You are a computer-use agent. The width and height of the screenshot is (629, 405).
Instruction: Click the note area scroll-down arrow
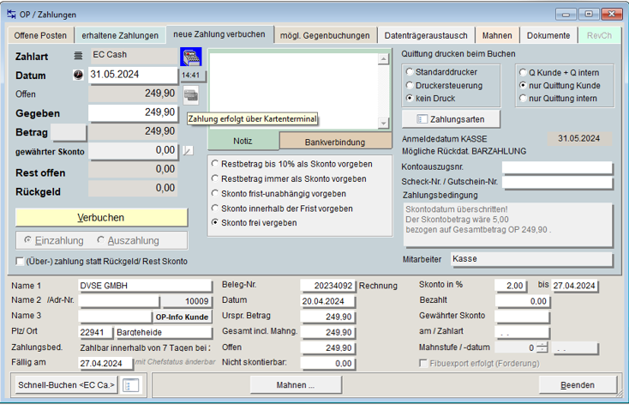point(383,124)
